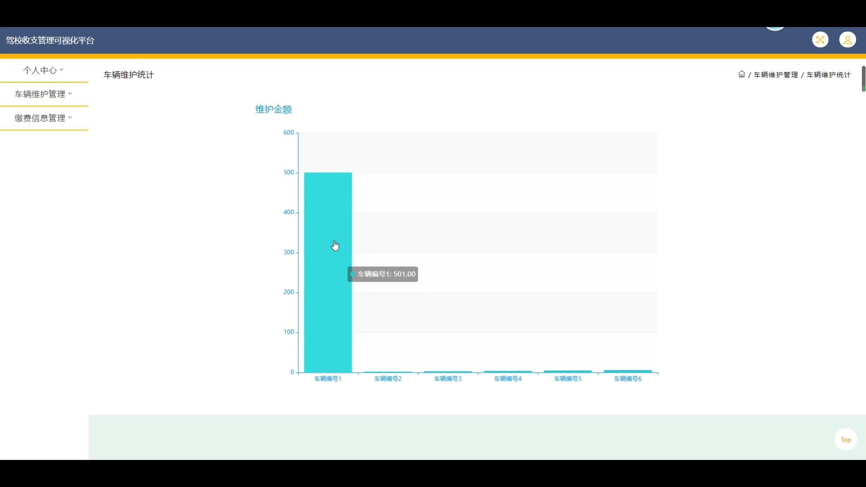Click the 车辆编号3 axis label
866x487 pixels.
tap(448, 379)
